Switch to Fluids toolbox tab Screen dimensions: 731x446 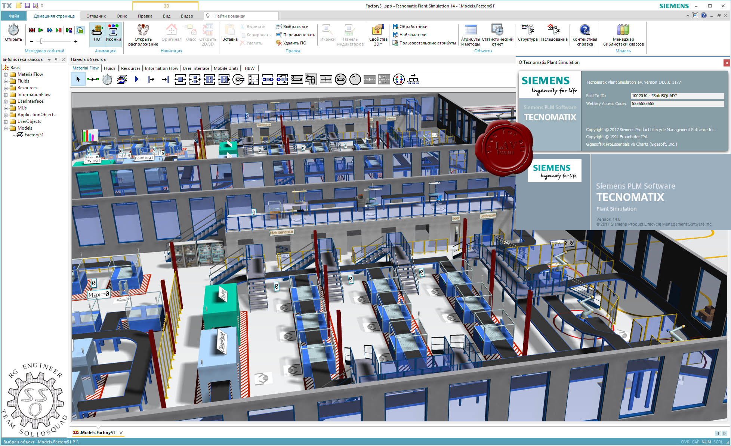110,68
